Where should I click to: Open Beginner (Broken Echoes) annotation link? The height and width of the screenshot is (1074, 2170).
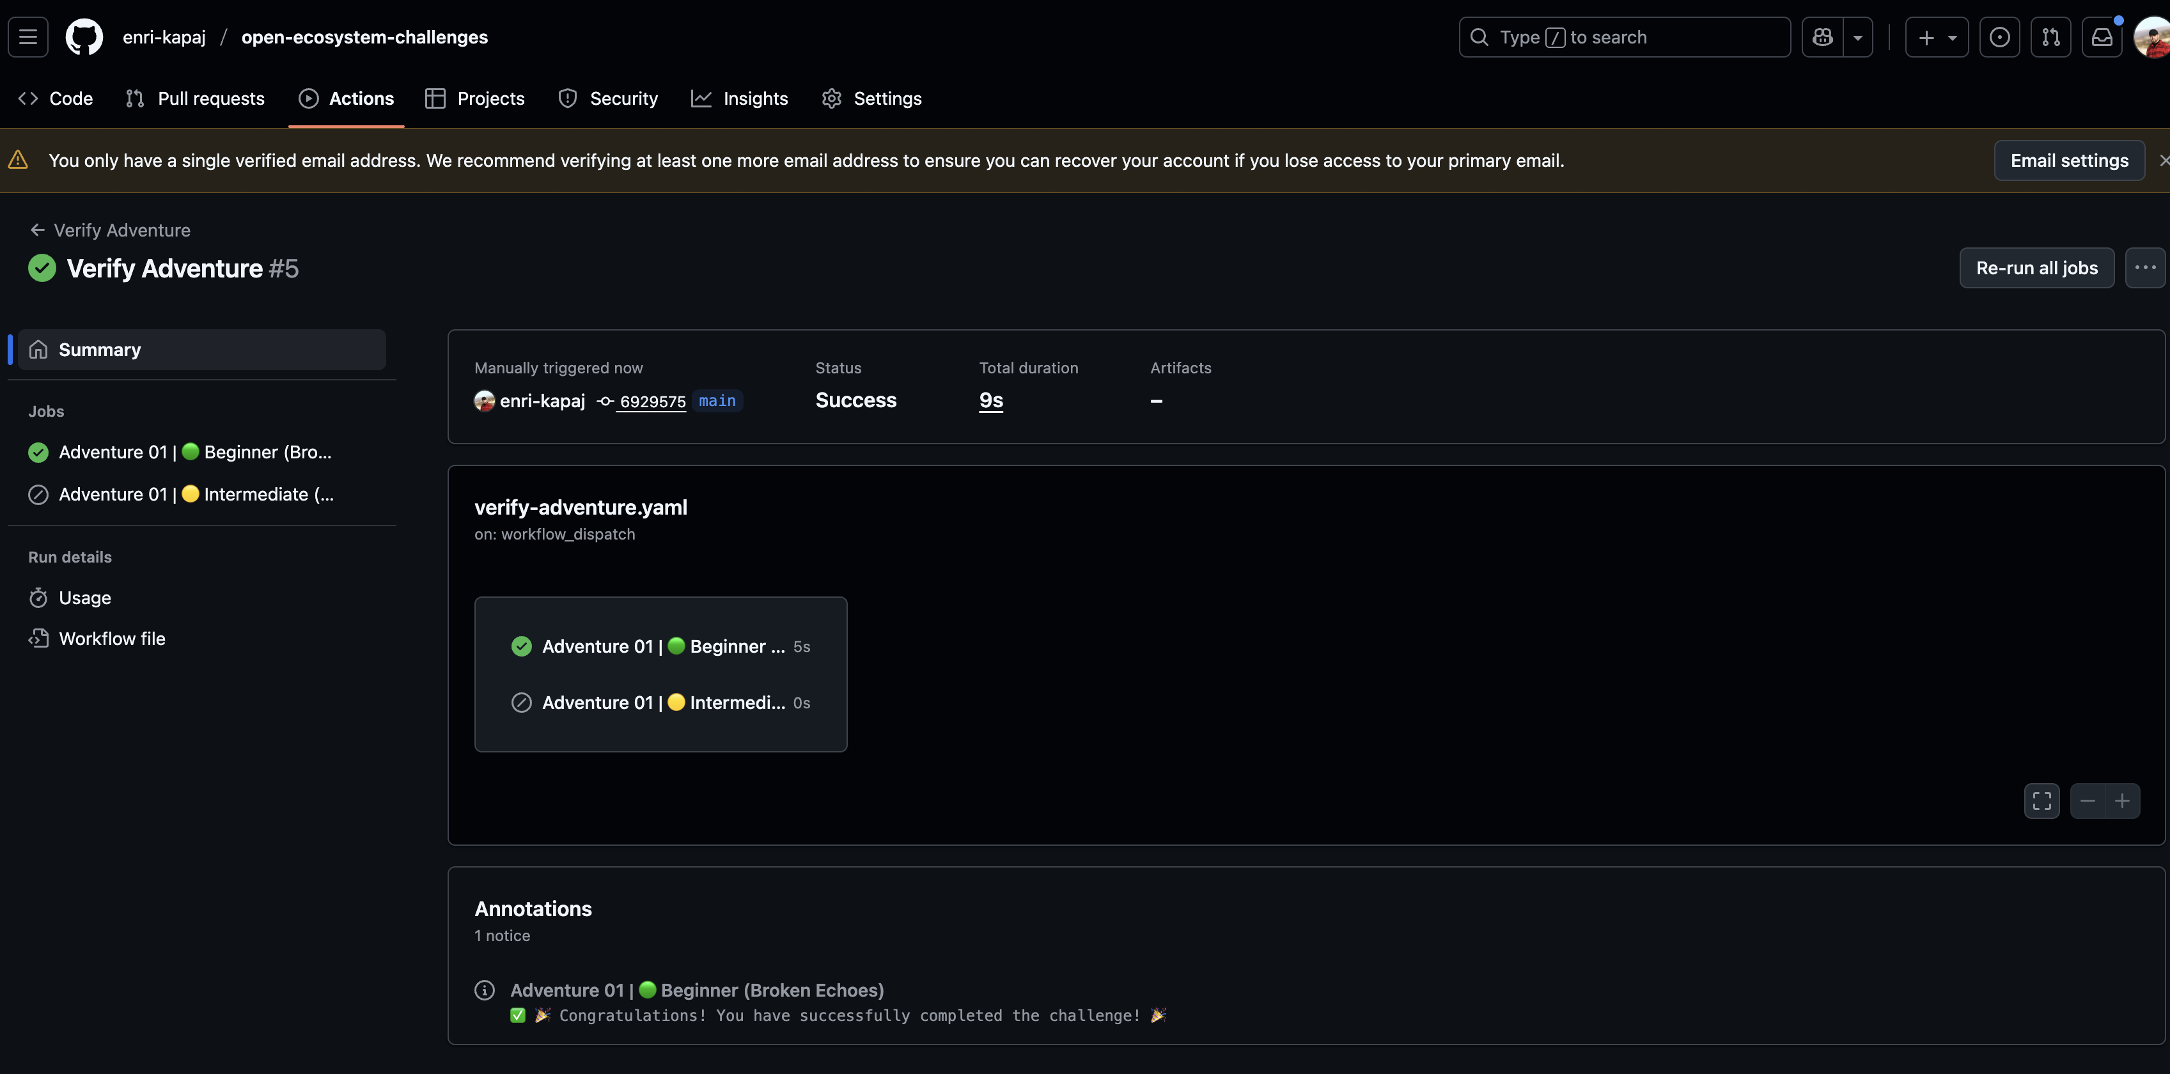coord(697,991)
